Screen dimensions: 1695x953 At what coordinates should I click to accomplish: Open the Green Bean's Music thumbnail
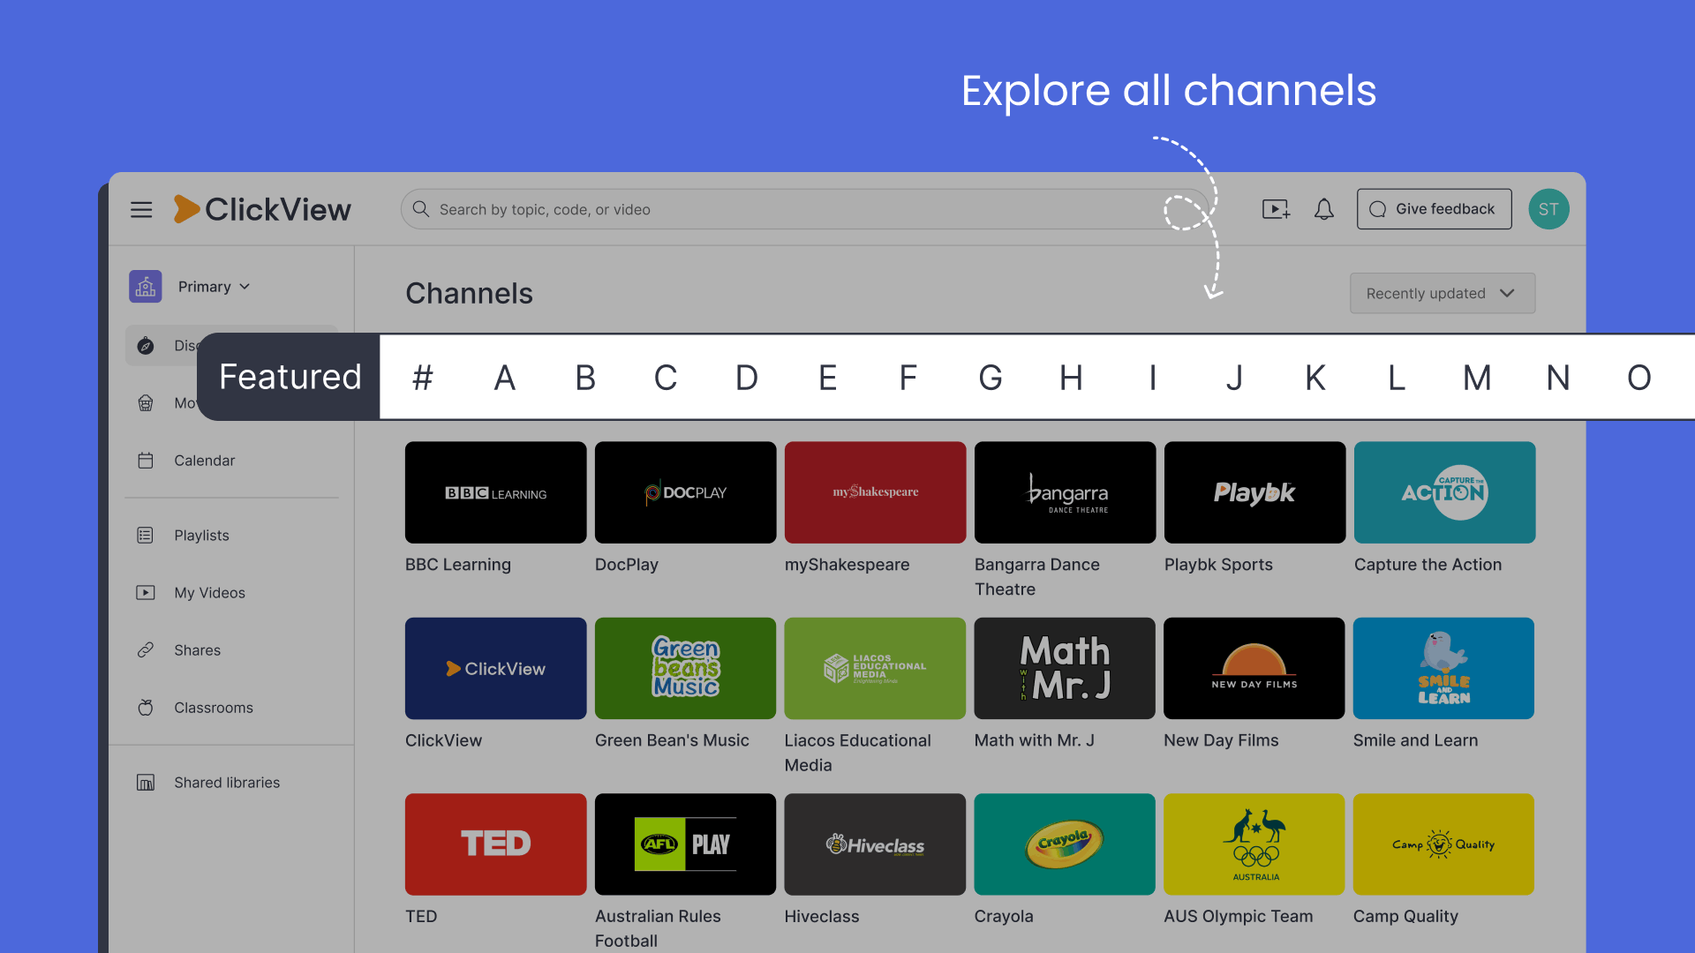685,668
